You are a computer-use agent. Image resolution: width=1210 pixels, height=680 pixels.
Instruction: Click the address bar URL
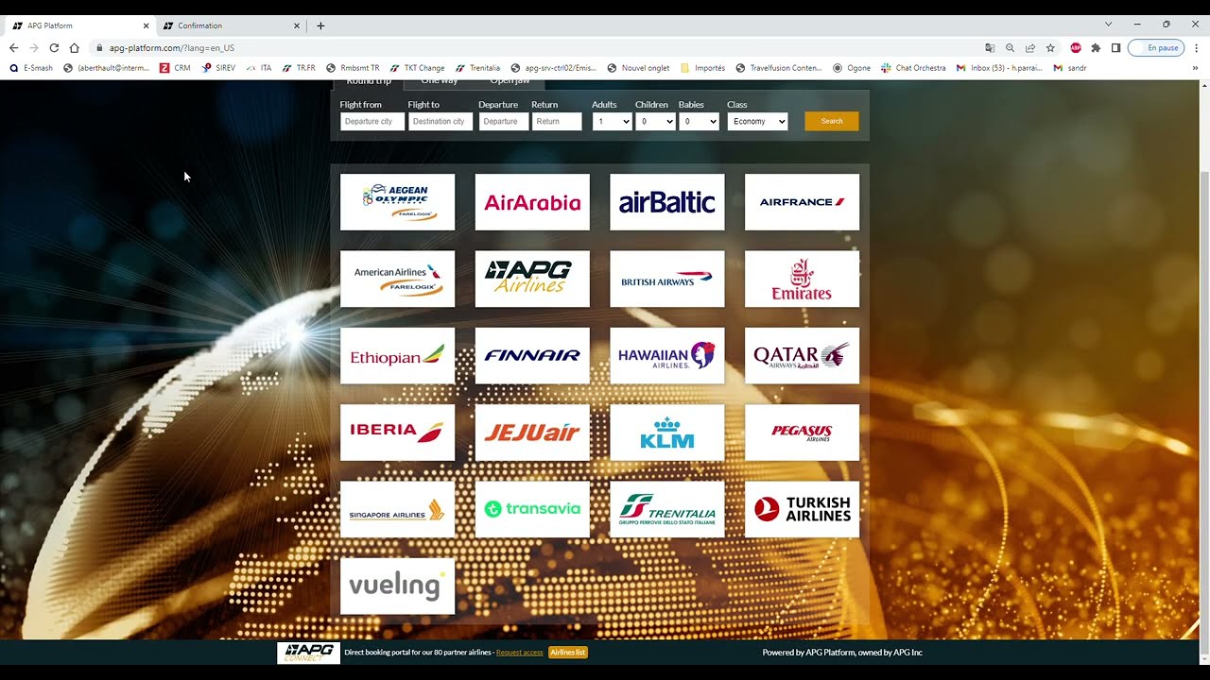click(x=171, y=47)
